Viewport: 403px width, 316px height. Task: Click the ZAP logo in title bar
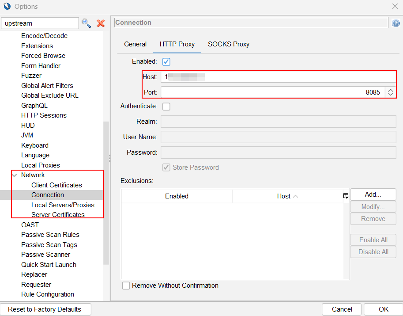(x=7, y=6)
